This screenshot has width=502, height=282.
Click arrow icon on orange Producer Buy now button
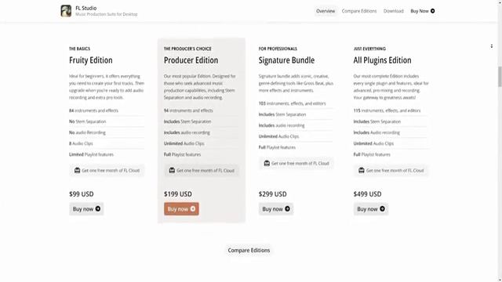click(x=193, y=209)
